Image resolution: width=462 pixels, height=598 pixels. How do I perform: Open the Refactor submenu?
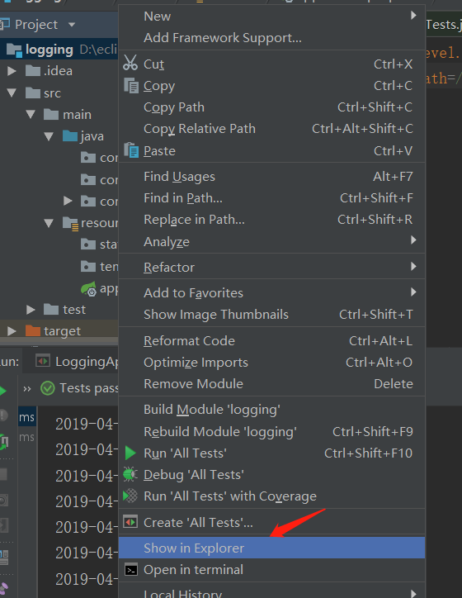click(272, 267)
